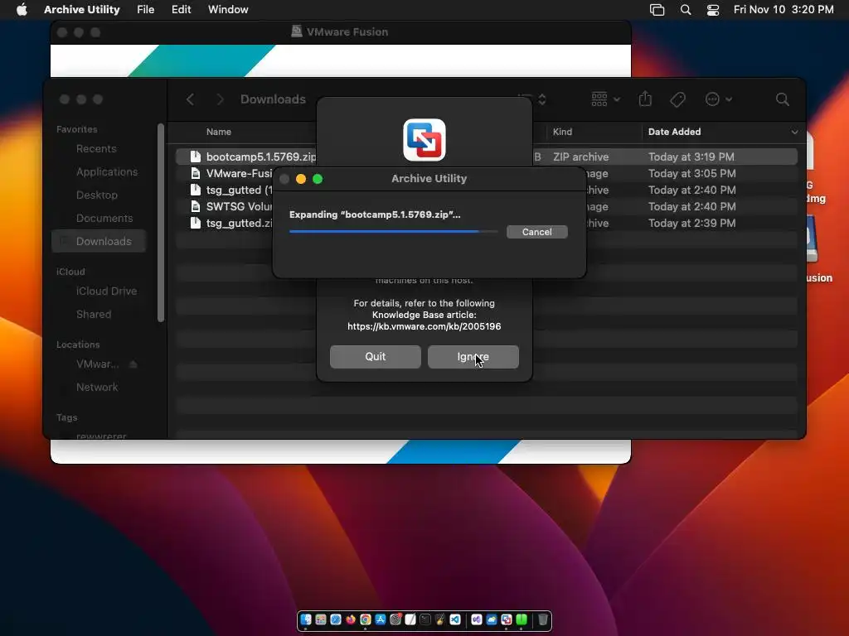Open Google Chrome from the Dock
The width and height of the screenshot is (849, 636).
pyautogui.click(x=366, y=619)
